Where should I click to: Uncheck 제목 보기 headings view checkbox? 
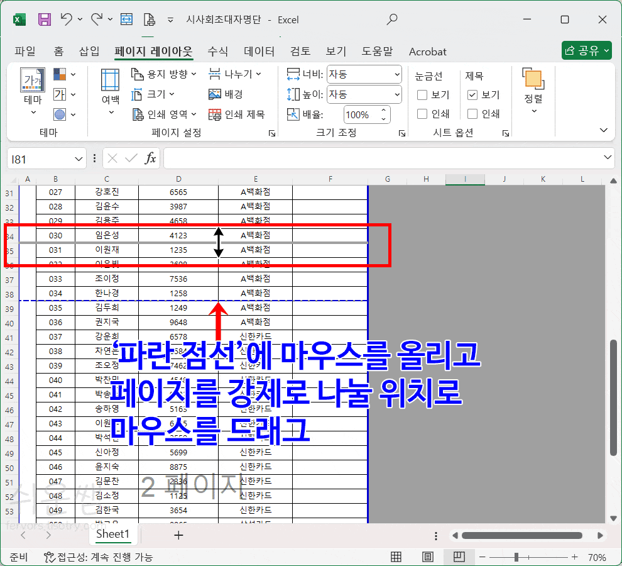(472, 94)
